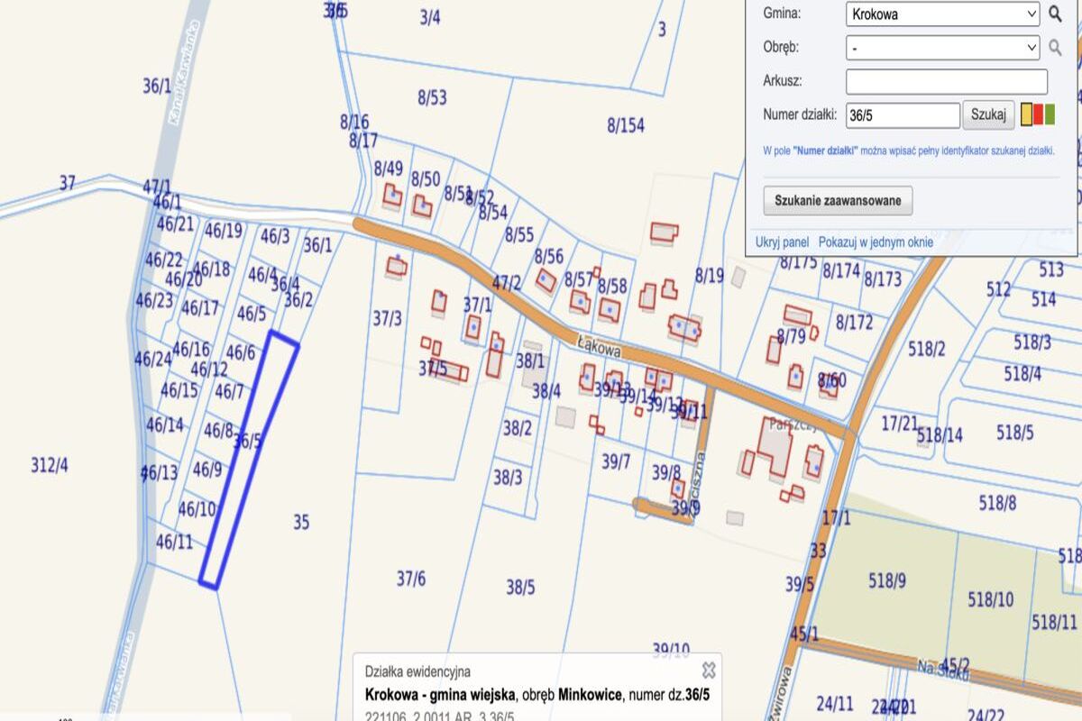The width and height of the screenshot is (1082, 721).
Task: Select parcel 312/4 on the map
Action: [x=50, y=465]
